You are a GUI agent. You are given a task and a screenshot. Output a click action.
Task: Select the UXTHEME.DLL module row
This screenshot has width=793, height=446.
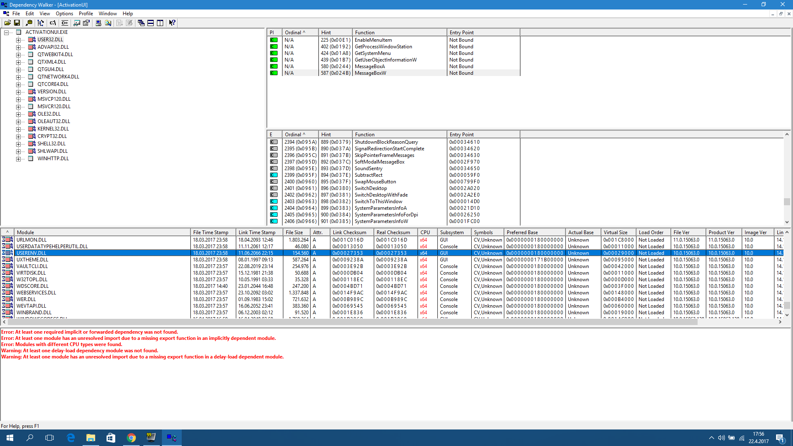(32, 260)
